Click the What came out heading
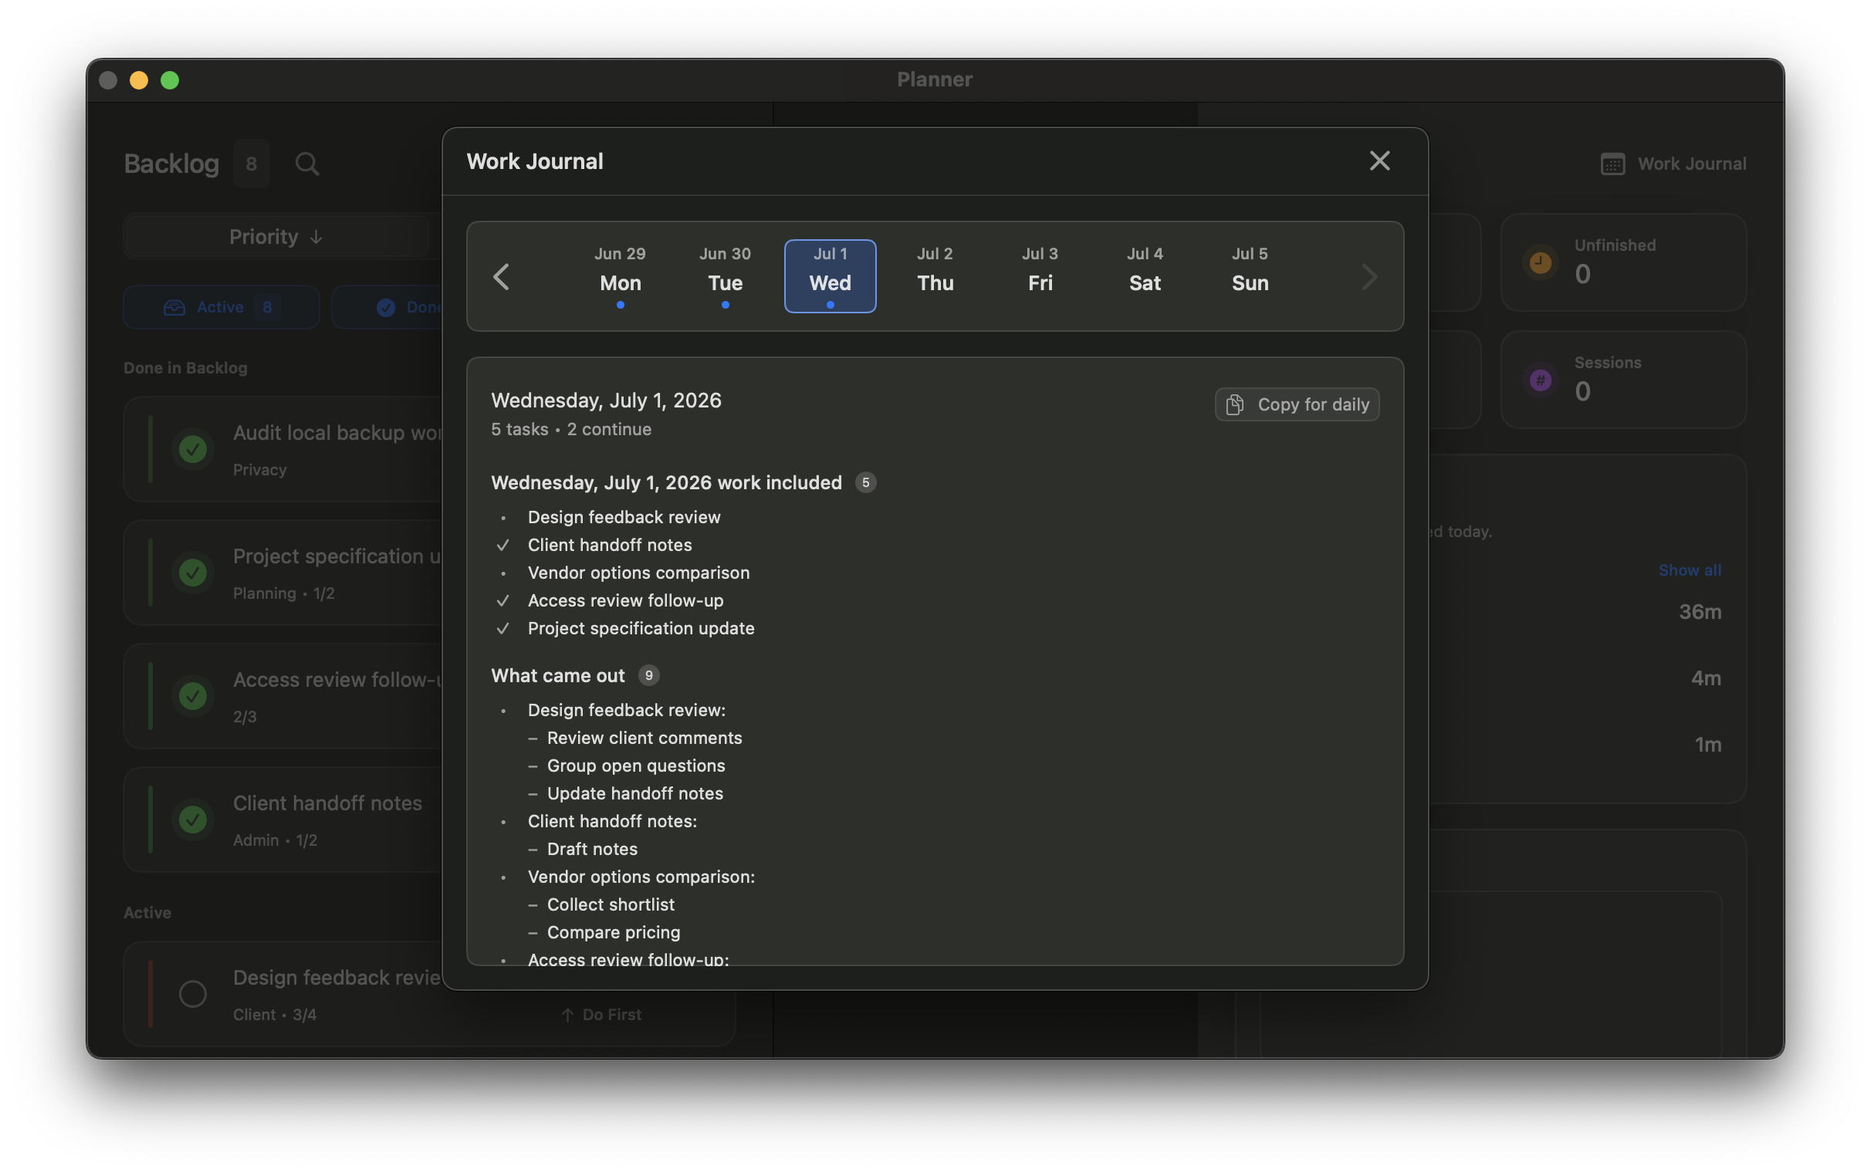The height and width of the screenshot is (1173, 1871). point(558,676)
